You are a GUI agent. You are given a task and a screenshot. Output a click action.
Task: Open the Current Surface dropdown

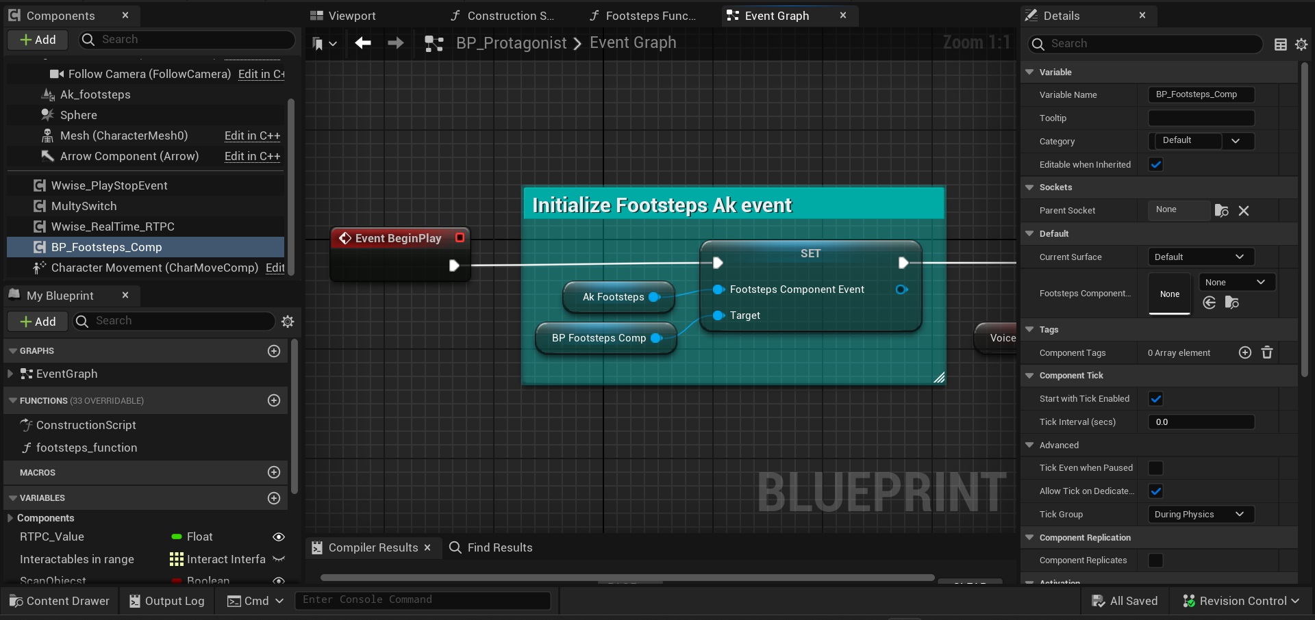point(1201,257)
